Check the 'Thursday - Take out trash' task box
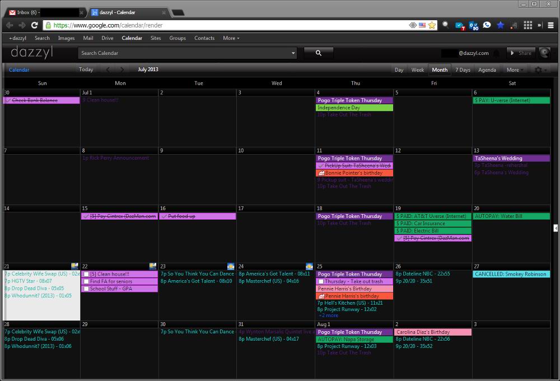 (321, 281)
